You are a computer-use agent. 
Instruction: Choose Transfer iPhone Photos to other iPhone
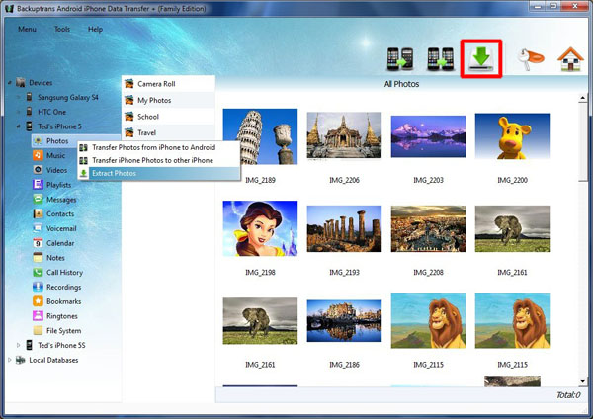(158, 160)
